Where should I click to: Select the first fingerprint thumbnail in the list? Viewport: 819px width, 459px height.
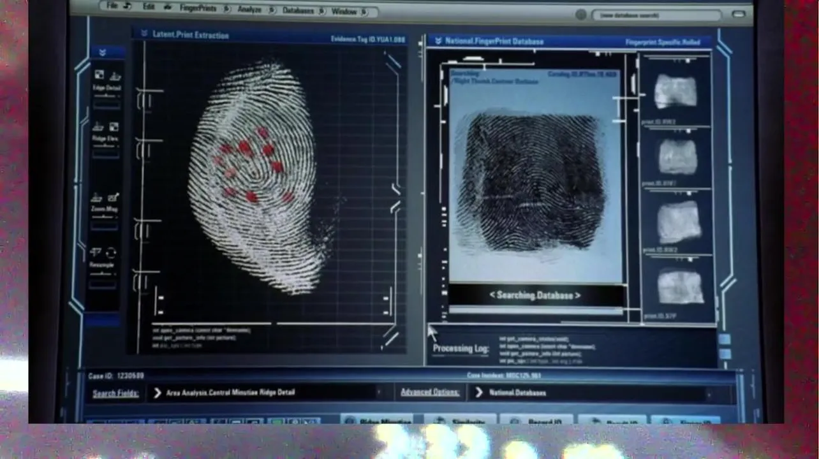pos(675,91)
